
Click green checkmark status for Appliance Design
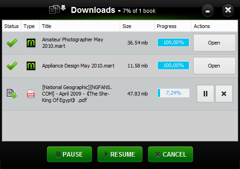(12, 66)
